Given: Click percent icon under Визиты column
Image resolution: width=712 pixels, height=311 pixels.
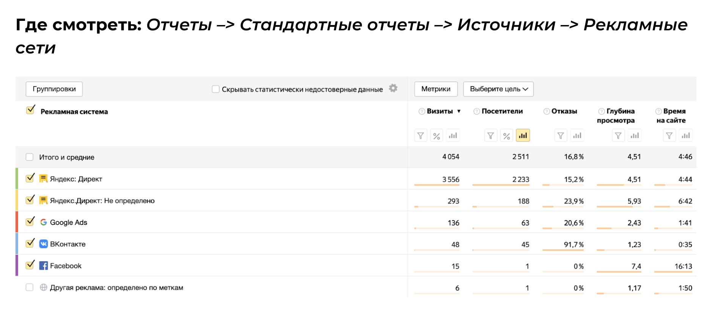Looking at the screenshot, I should [x=437, y=136].
